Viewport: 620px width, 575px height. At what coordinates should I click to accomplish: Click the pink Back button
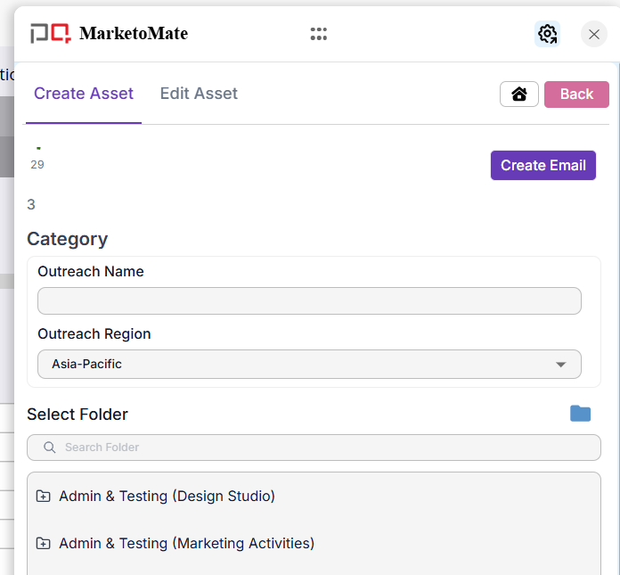(x=576, y=94)
